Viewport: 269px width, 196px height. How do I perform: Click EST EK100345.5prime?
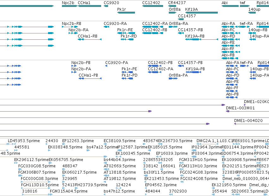click(133, 153)
